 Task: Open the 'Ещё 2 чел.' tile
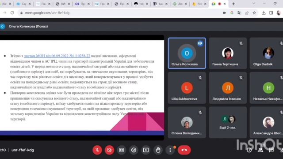[228, 122]
